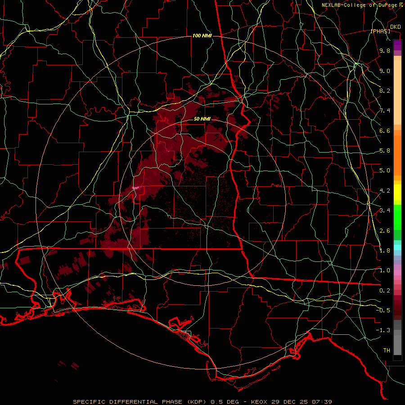
Task: Click the 50 NMI range ring label
Action: pyautogui.click(x=202, y=119)
